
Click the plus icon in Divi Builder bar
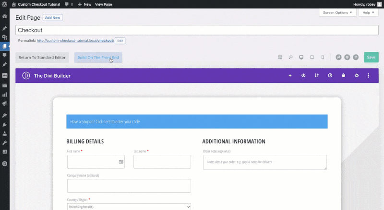tap(290, 75)
